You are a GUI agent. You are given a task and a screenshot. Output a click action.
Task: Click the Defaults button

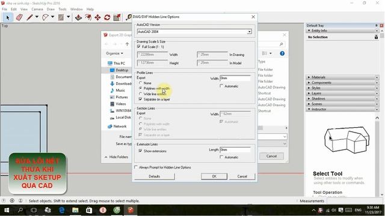pos(155,176)
